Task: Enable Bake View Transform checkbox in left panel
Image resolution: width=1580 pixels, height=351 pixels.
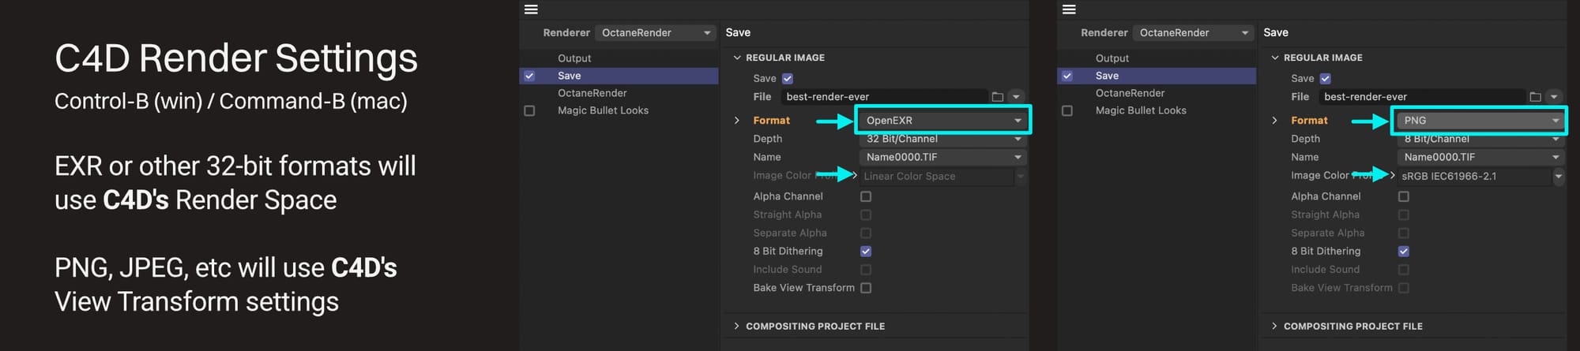Action: coord(866,288)
